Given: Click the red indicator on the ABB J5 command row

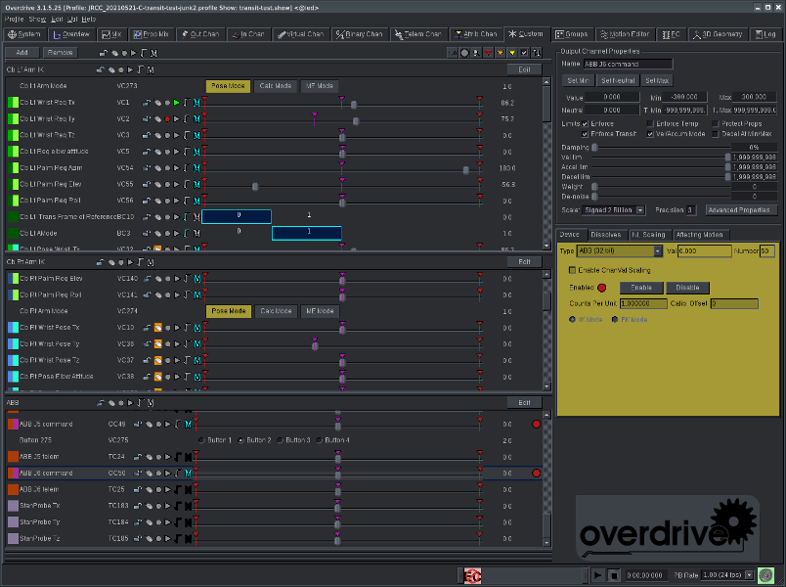Looking at the screenshot, I should point(537,425).
